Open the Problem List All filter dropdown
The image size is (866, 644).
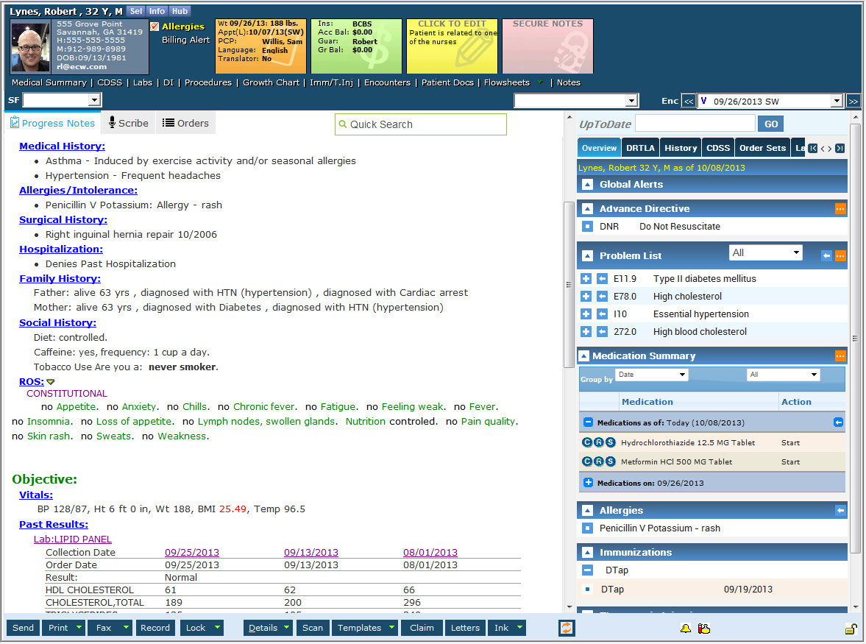pos(765,252)
